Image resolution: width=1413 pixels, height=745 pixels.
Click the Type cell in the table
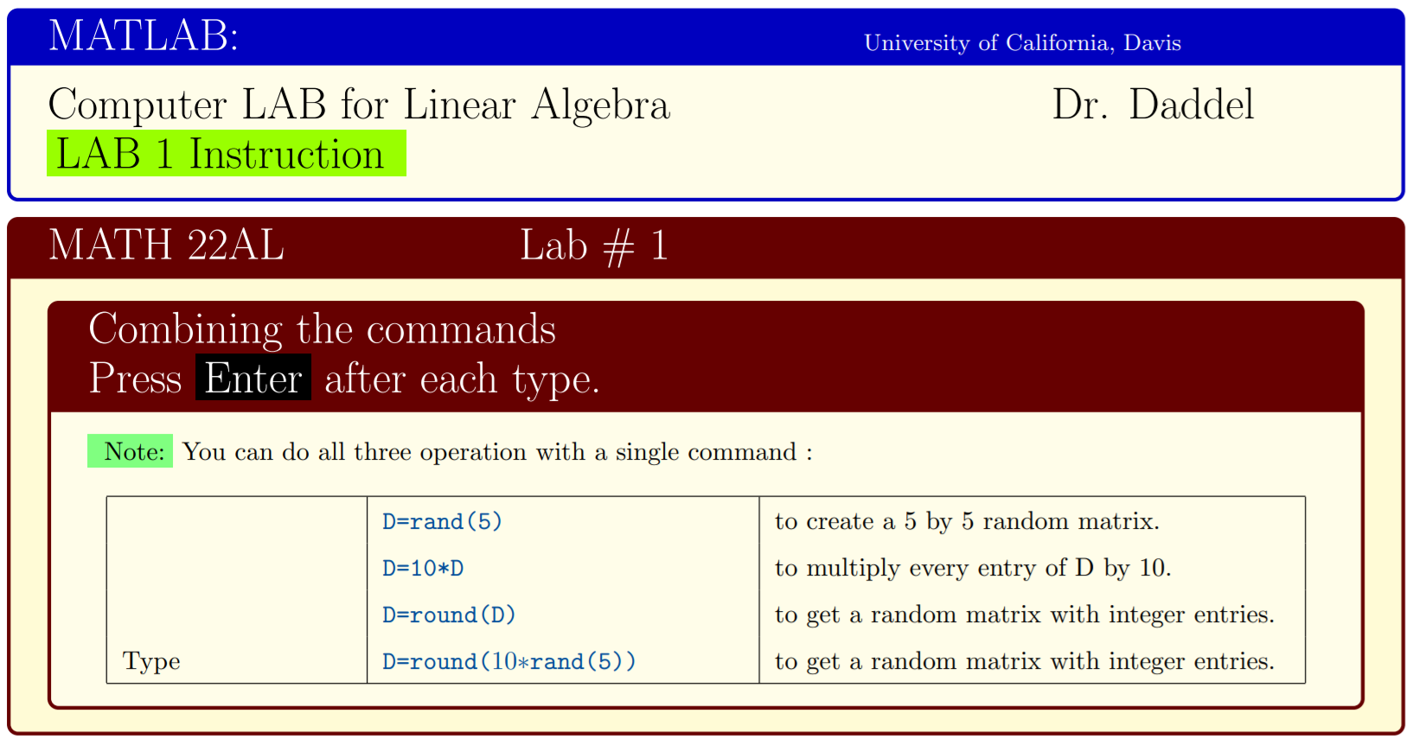[x=151, y=662]
